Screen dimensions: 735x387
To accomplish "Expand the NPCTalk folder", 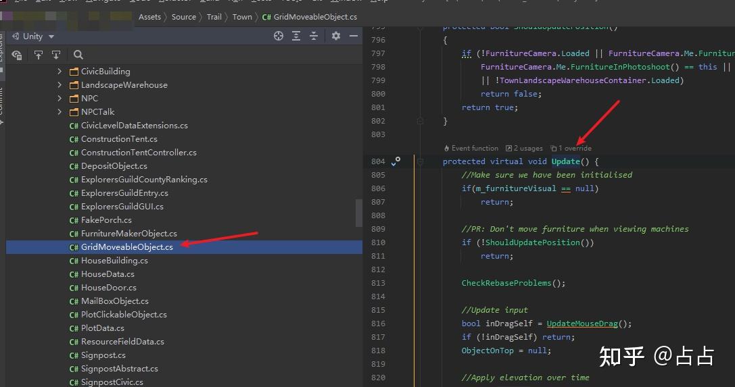I will pos(60,112).
